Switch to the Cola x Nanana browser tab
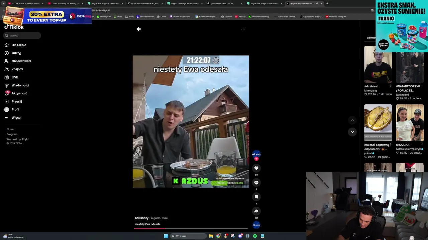 click(x=65, y=3)
